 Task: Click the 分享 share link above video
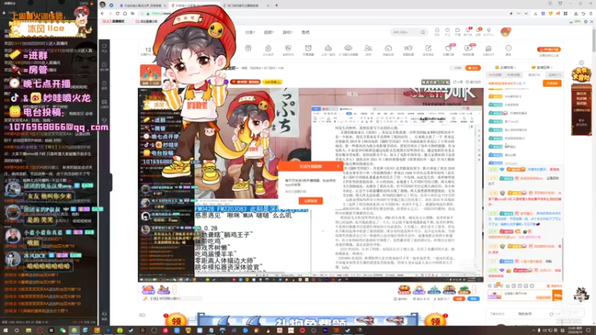point(458,82)
